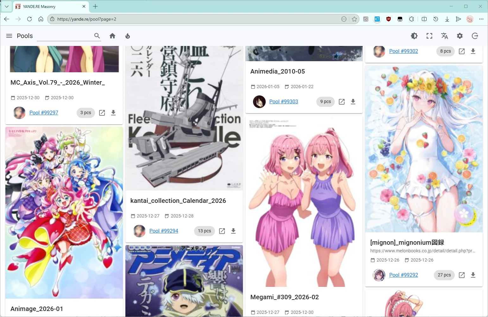This screenshot has width=488, height=317.
Task: Click uploader avatar beside Pool #99303
Action: [x=259, y=101]
